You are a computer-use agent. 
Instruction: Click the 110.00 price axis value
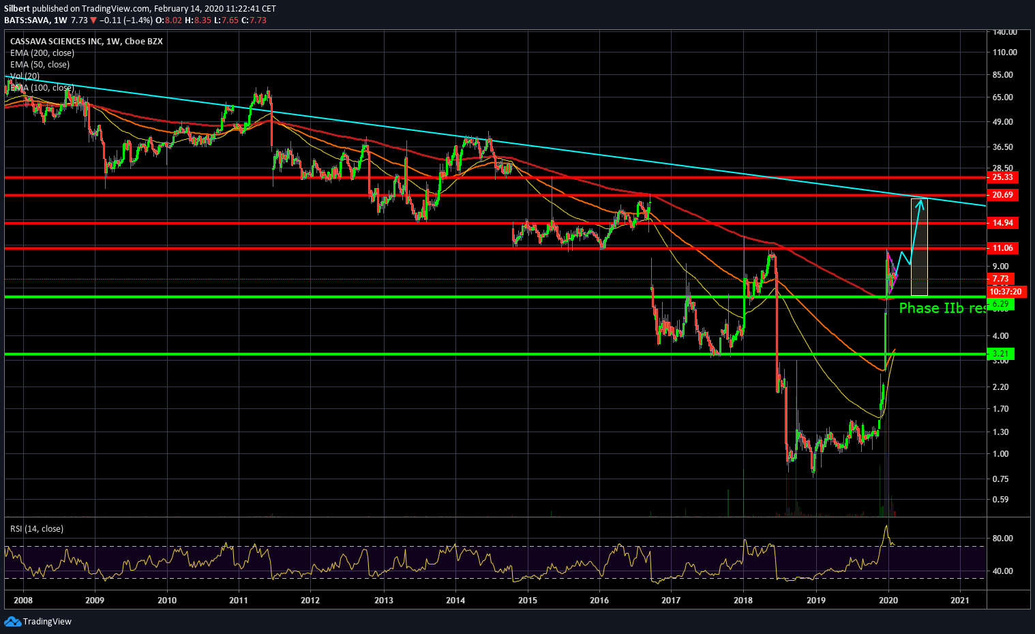pyautogui.click(x=1005, y=52)
